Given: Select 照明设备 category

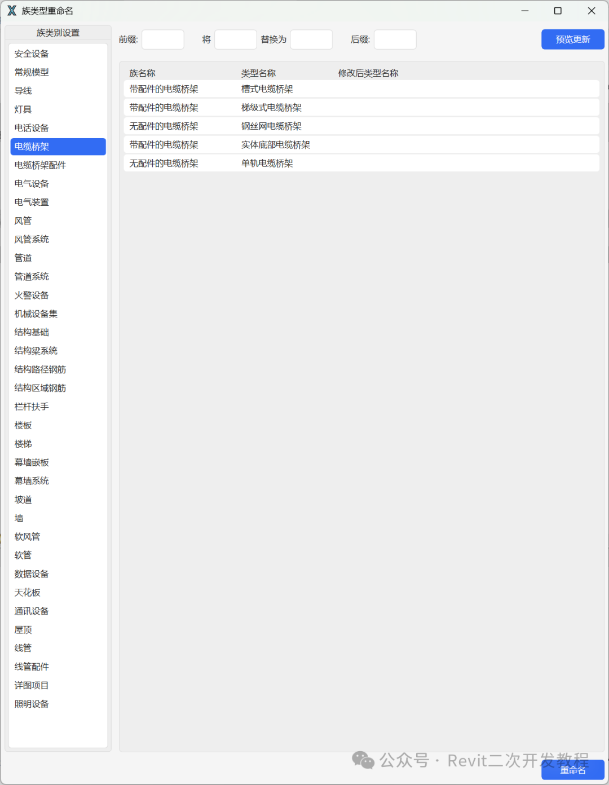Looking at the screenshot, I should tap(58, 704).
